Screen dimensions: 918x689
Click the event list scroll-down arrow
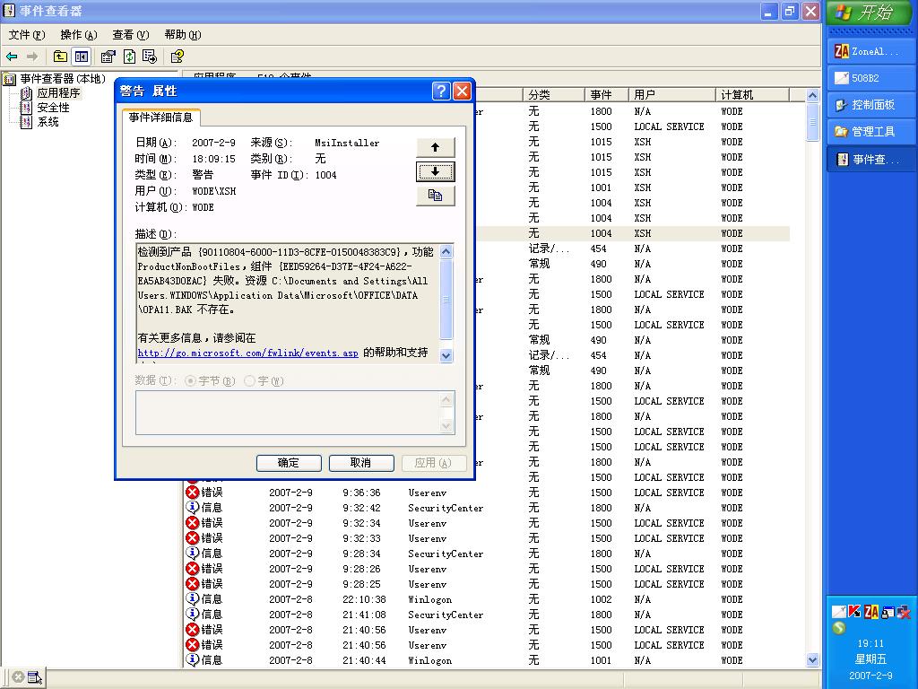coord(812,659)
